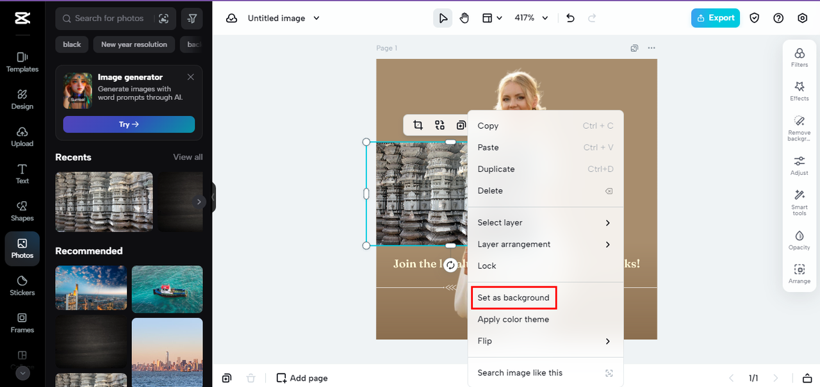The height and width of the screenshot is (387, 820).
Task: Click the image search scan icon in search bar
Action: pyautogui.click(x=163, y=19)
